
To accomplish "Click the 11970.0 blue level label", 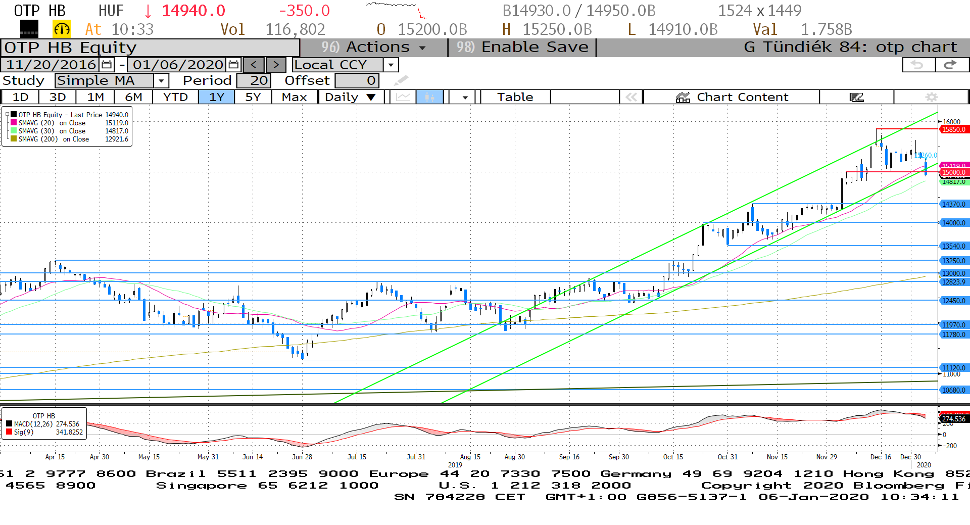I will [954, 325].
